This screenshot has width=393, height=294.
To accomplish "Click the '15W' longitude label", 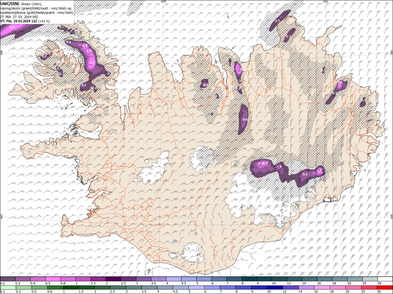I will pyautogui.click(x=325, y=2).
